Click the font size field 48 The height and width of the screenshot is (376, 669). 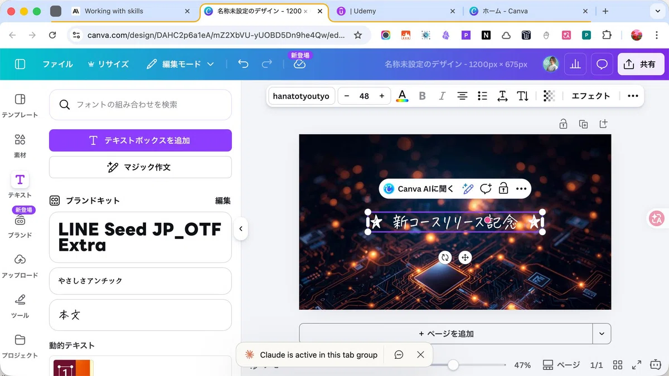pyautogui.click(x=364, y=96)
